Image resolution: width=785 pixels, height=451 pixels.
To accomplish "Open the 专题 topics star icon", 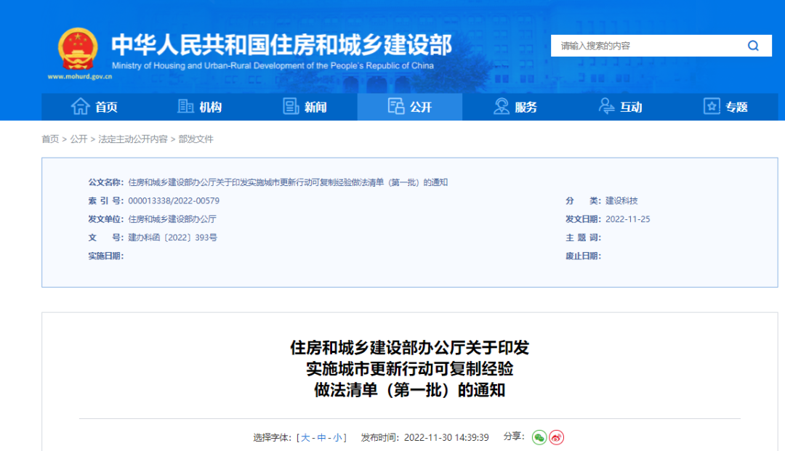I will 711,106.
